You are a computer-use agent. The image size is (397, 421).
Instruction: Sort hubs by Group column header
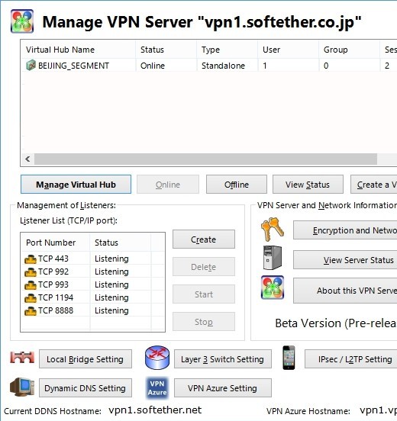coord(349,50)
